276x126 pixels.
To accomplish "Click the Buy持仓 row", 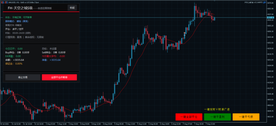I will (17, 52).
